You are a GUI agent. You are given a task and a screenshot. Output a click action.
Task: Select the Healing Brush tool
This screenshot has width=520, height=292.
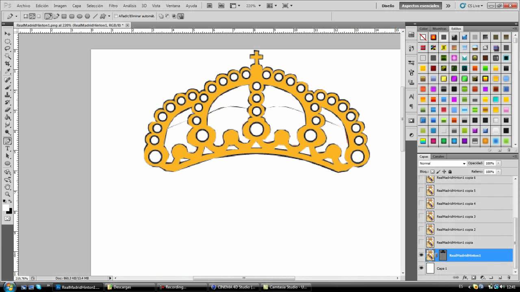(x=7, y=79)
